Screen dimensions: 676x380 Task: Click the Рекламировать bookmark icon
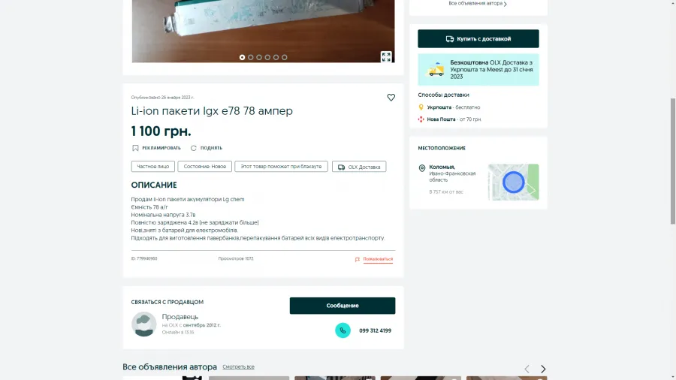pos(135,148)
